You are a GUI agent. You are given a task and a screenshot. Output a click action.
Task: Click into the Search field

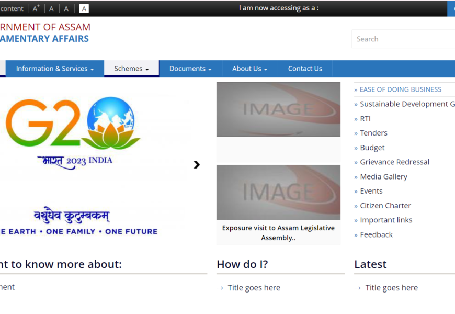click(403, 39)
